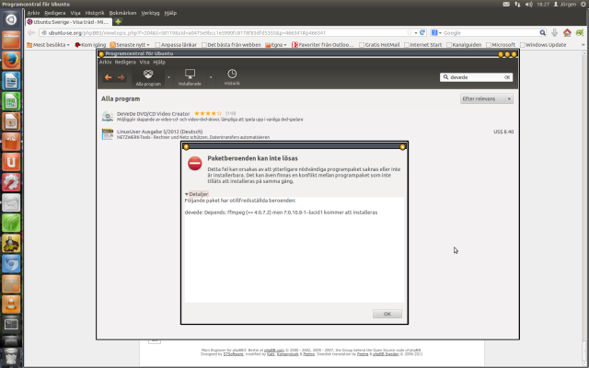Image resolution: width=589 pixels, height=368 pixels.
Task: Open the Files manager from the dock
Action: tap(11, 40)
